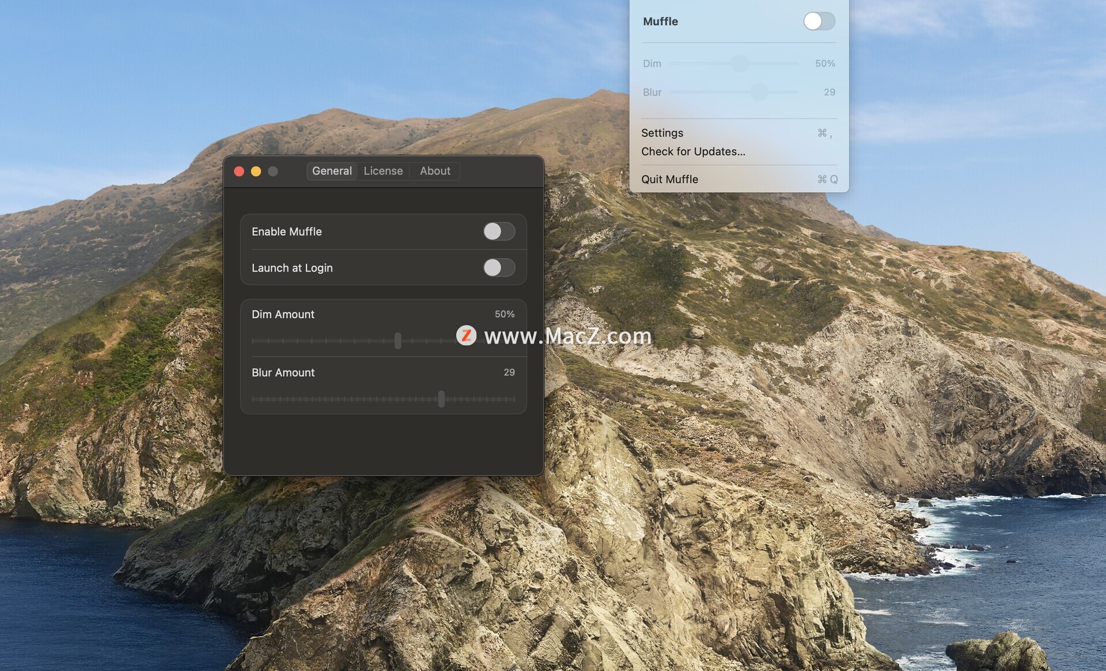The height and width of the screenshot is (671, 1106).
Task: Click the Blur Amount 29 value label
Action: pos(509,372)
